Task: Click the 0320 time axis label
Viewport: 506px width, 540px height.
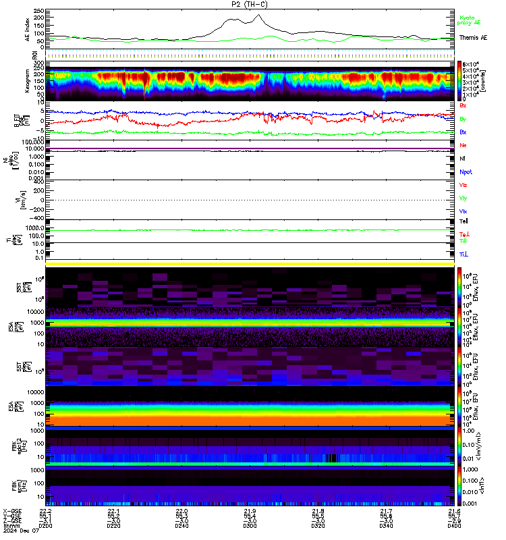Action: tap(318, 526)
